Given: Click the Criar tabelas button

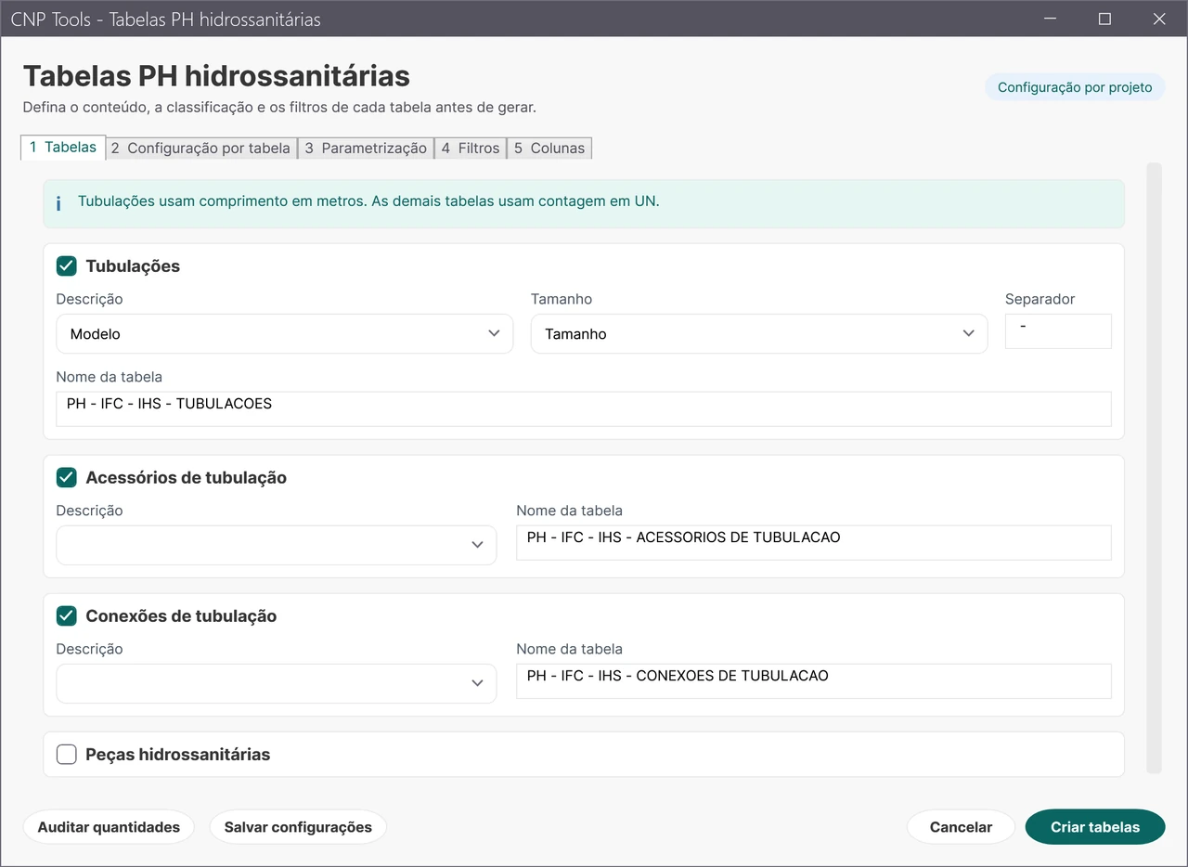Looking at the screenshot, I should pyautogui.click(x=1095, y=827).
